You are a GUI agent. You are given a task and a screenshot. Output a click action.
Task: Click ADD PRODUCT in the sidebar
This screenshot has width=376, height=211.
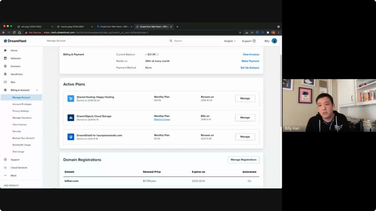pyautogui.click(x=11, y=186)
